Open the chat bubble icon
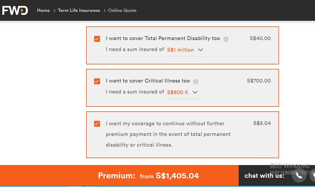 (x=313, y=176)
